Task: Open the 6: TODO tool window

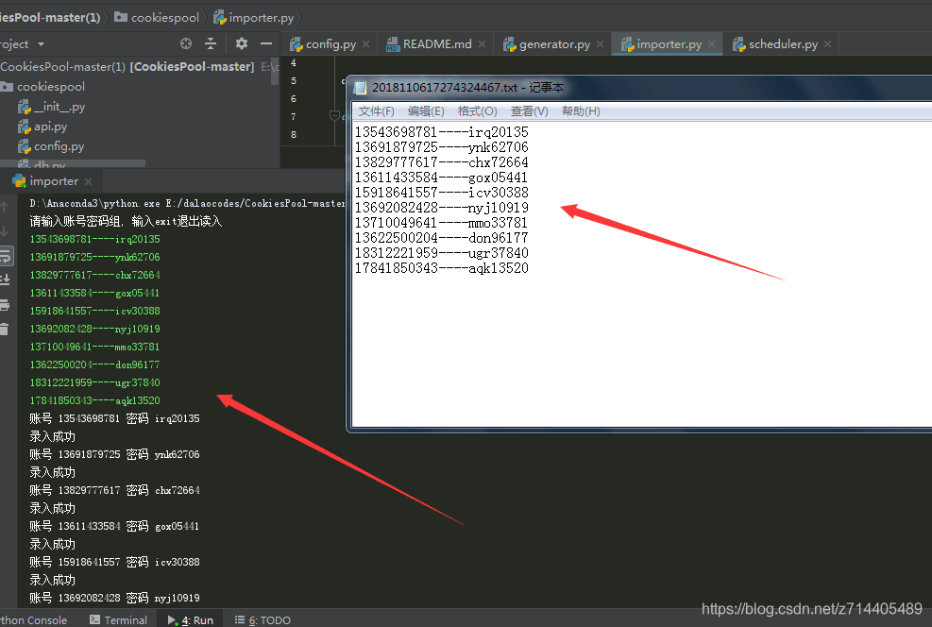Action: [x=263, y=619]
